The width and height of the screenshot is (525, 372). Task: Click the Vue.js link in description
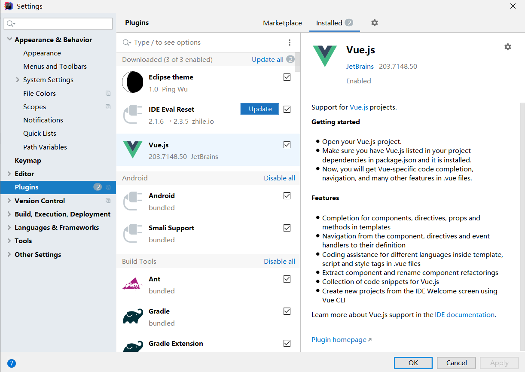pyautogui.click(x=359, y=107)
